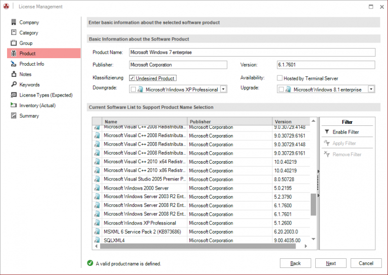Click the Group icon in sidebar

pyautogui.click(x=14, y=43)
